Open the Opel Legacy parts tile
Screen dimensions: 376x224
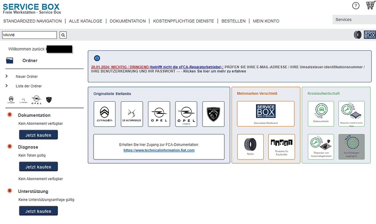pos(186,114)
